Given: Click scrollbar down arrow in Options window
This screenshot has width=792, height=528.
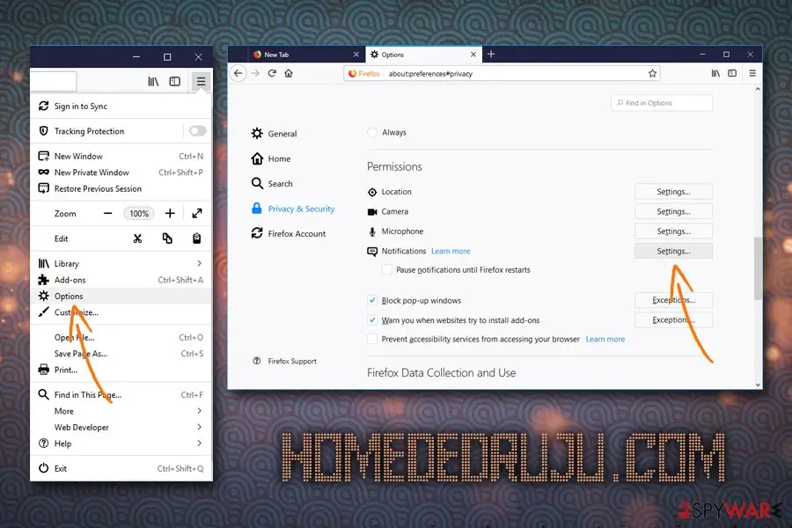Looking at the screenshot, I should coord(758,385).
